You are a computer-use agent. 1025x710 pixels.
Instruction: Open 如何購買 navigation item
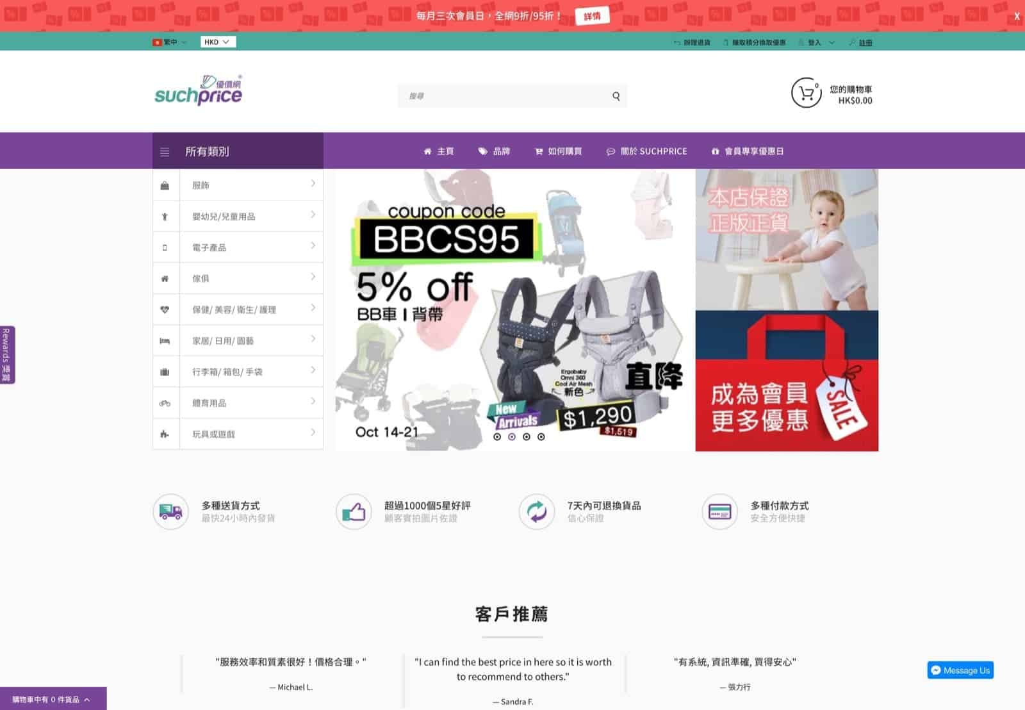559,151
